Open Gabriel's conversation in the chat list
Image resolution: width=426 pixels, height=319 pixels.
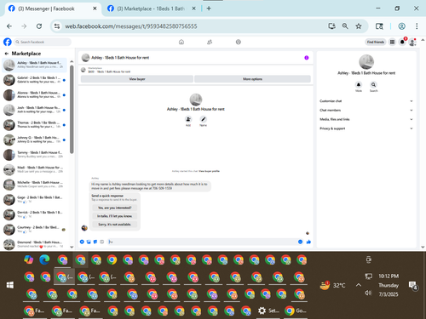point(35,80)
